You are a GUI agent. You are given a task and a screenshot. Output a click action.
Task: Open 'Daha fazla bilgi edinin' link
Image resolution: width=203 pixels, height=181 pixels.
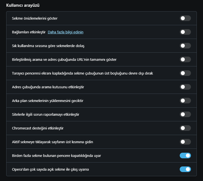pos(66,32)
